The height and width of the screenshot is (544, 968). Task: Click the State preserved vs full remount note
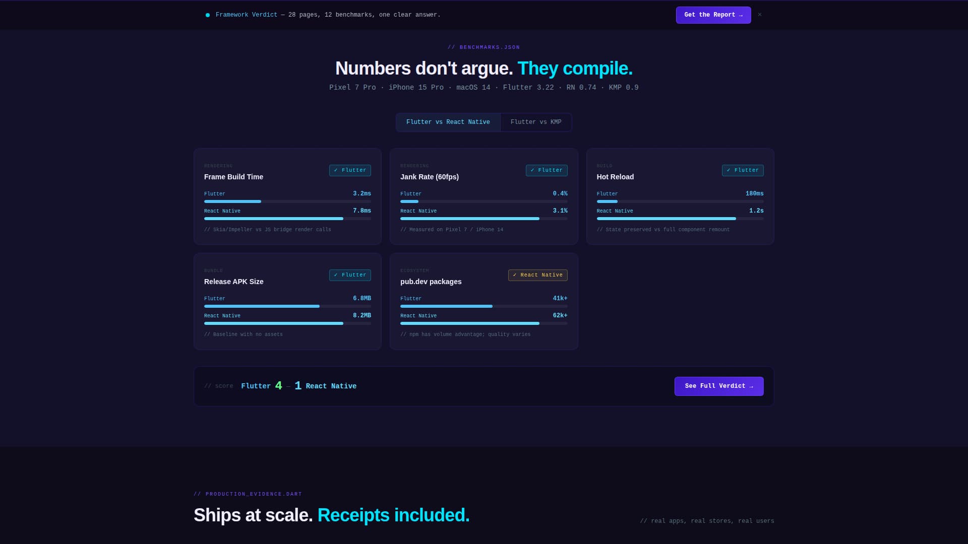click(663, 230)
